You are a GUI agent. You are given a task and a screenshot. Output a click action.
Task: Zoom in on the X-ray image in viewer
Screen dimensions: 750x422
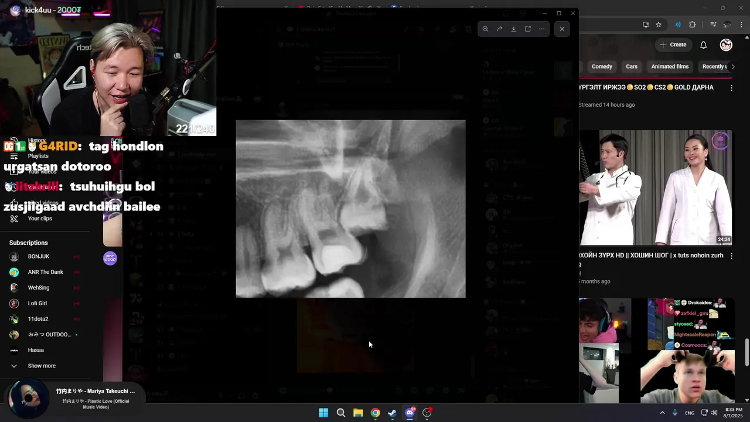(485, 29)
